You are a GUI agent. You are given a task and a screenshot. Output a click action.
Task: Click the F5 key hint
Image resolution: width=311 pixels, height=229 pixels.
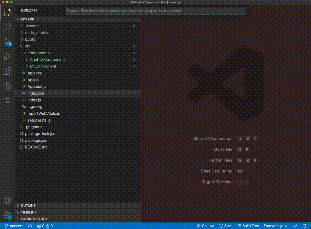coord(240,171)
